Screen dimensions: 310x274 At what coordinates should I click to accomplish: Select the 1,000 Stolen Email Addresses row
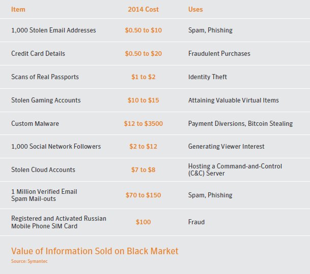pyautogui.click(x=155, y=30)
